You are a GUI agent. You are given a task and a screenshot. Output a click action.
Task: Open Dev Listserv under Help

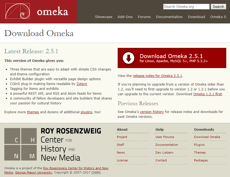click(164, 153)
